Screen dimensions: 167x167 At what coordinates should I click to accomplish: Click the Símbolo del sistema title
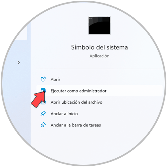[x=100, y=47]
